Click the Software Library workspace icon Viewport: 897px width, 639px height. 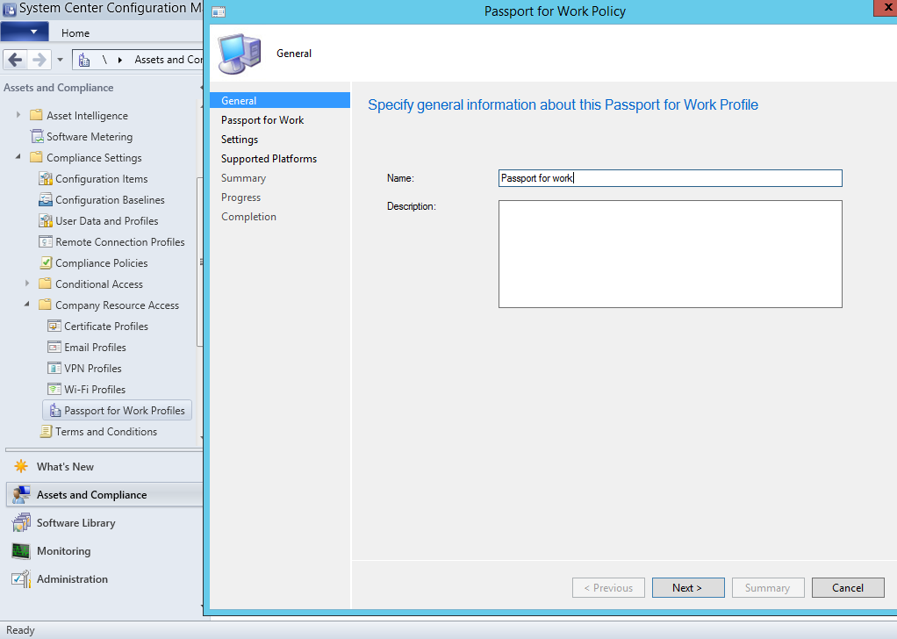click(x=21, y=522)
